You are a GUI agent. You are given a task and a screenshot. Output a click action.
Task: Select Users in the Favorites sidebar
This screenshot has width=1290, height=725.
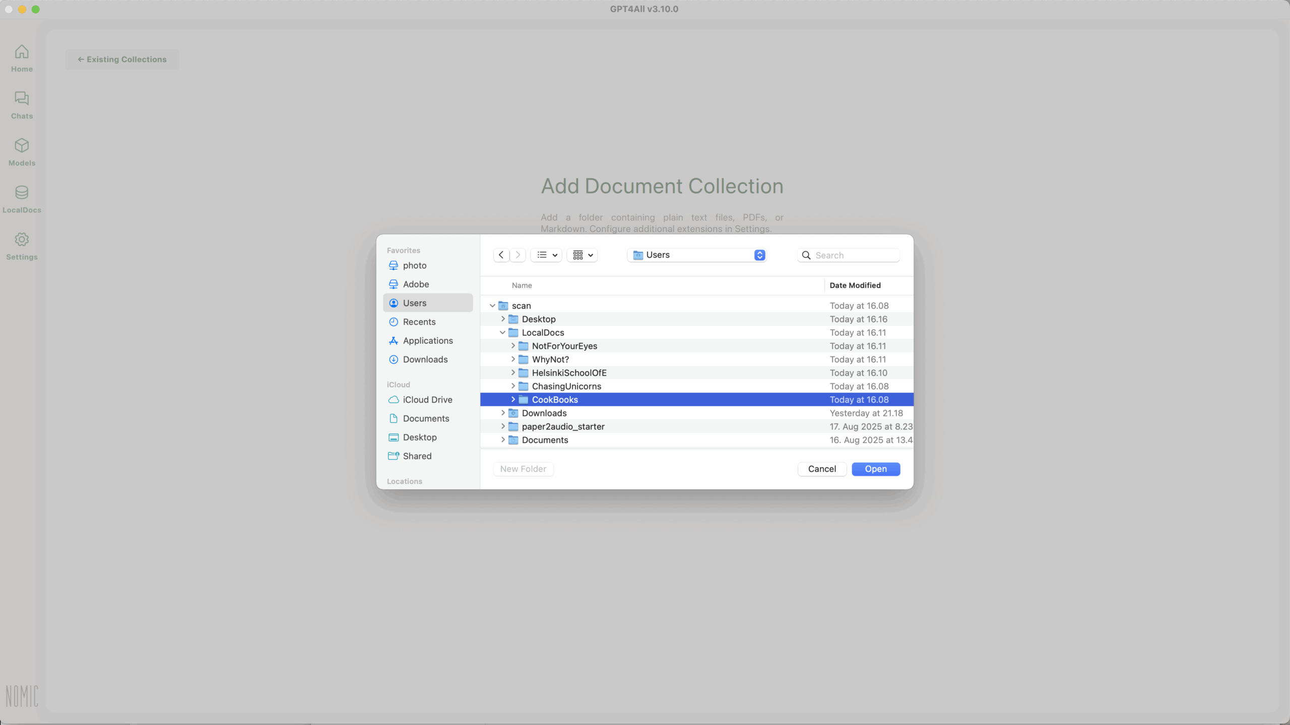(428, 303)
